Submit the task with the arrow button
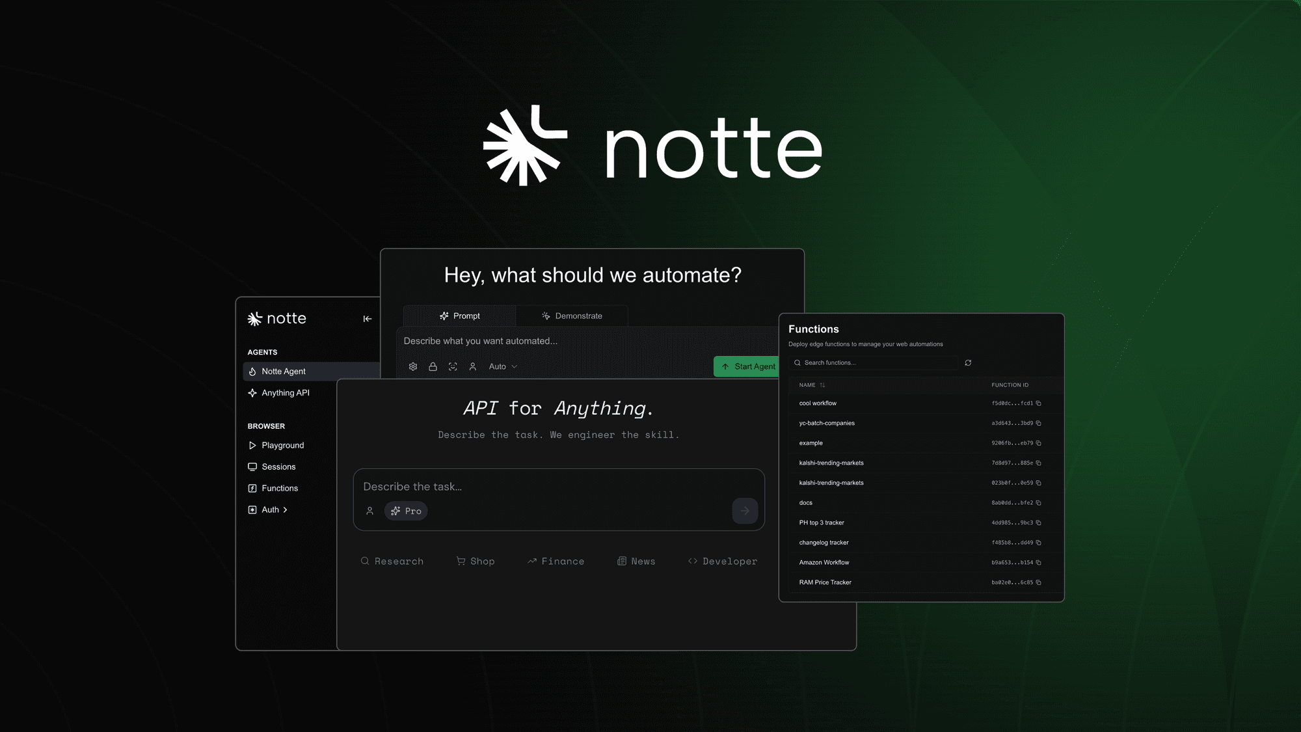 (745, 511)
